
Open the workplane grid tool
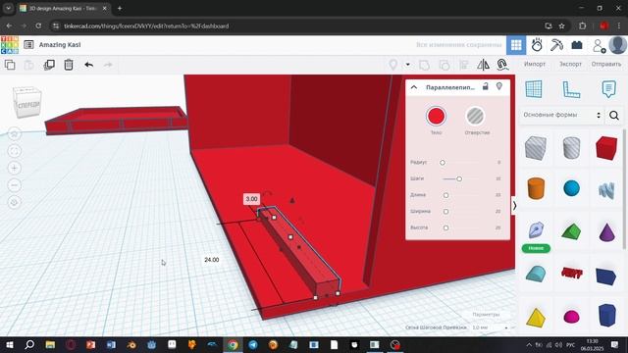click(x=534, y=89)
